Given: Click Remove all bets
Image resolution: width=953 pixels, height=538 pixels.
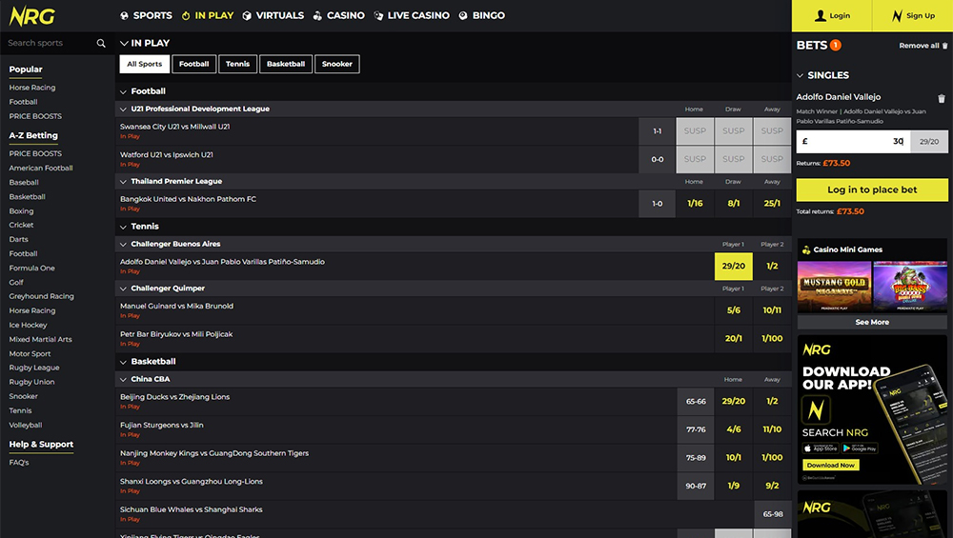Looking at the screenshot, I should click(x=923, y=46).
